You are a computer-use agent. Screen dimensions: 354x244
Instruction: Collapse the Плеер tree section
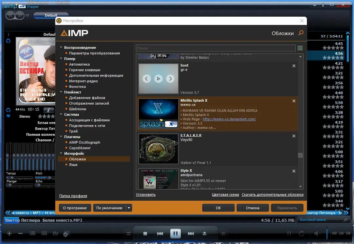pos(61,58)
